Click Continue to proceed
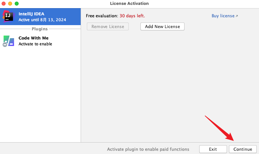Image resolution: width=259 pixels, height=154 pixels. pos(243,149)
